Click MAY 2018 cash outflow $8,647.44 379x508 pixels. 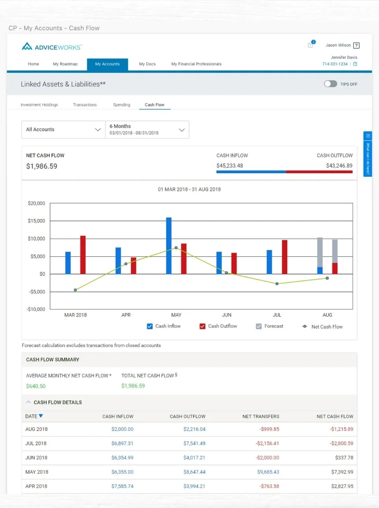(x=194, y=472)
